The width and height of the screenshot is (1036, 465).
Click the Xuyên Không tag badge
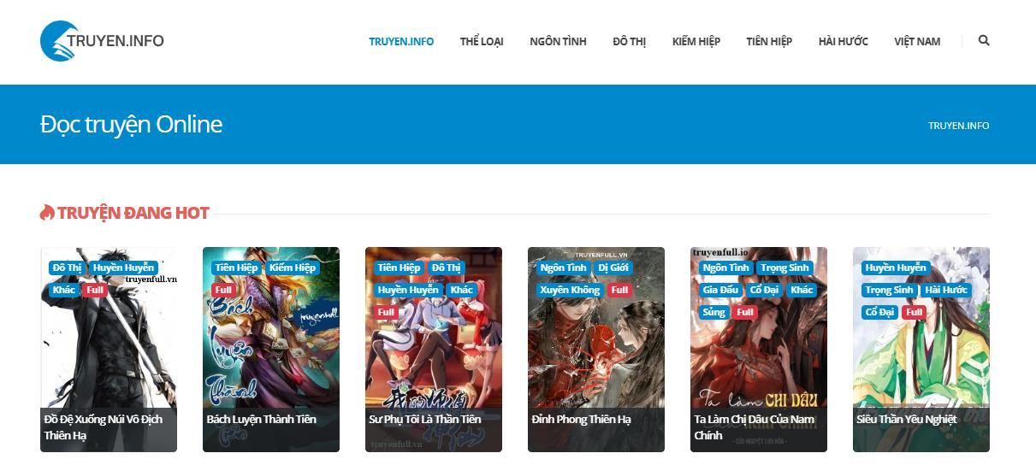[570, 290]
